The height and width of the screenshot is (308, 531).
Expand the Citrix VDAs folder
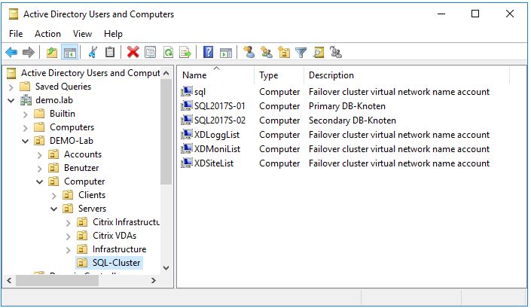(x=69, y=236)
